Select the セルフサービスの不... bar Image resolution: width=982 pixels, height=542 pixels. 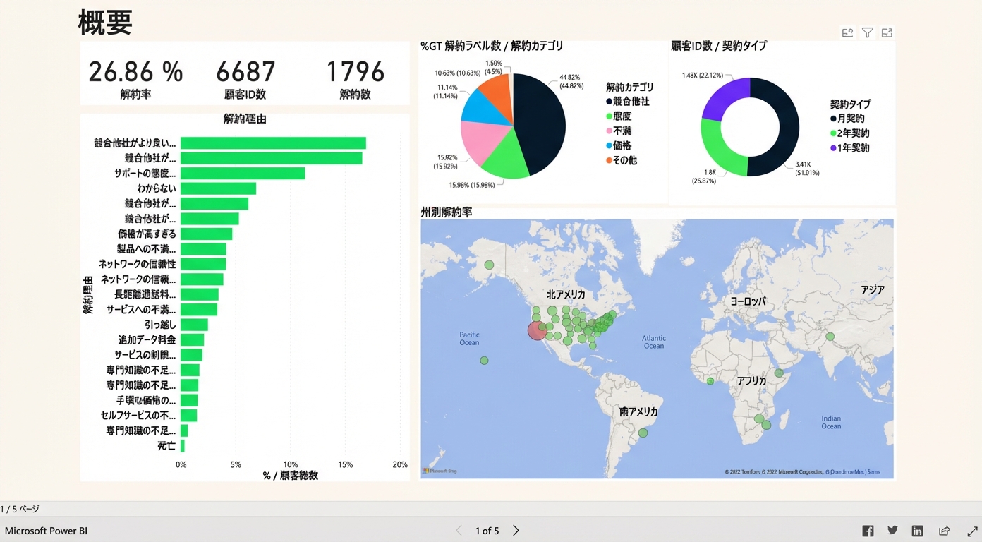click(188, 416)
